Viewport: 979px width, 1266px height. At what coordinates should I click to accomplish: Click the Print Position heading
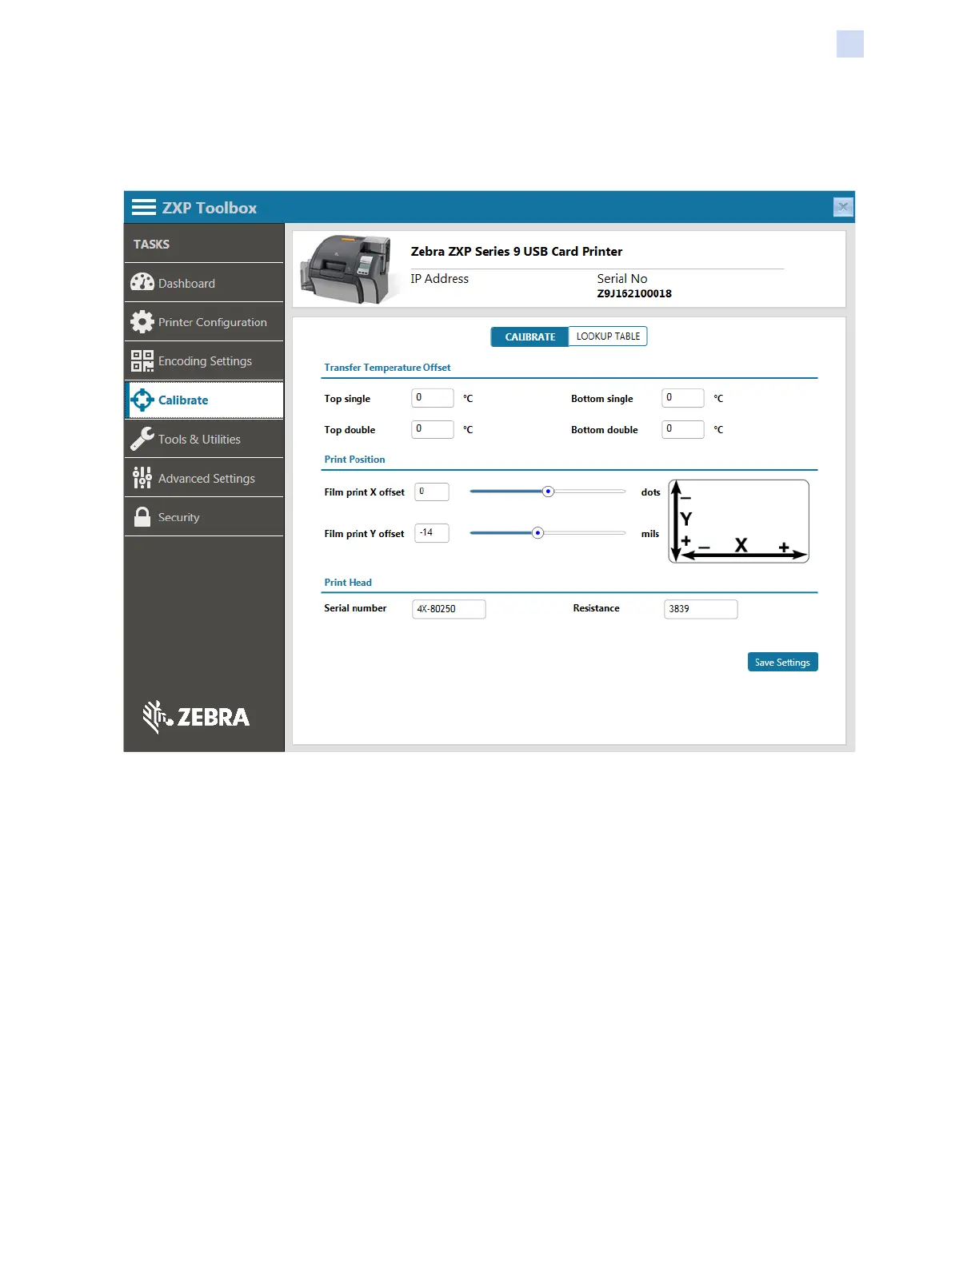354,460
